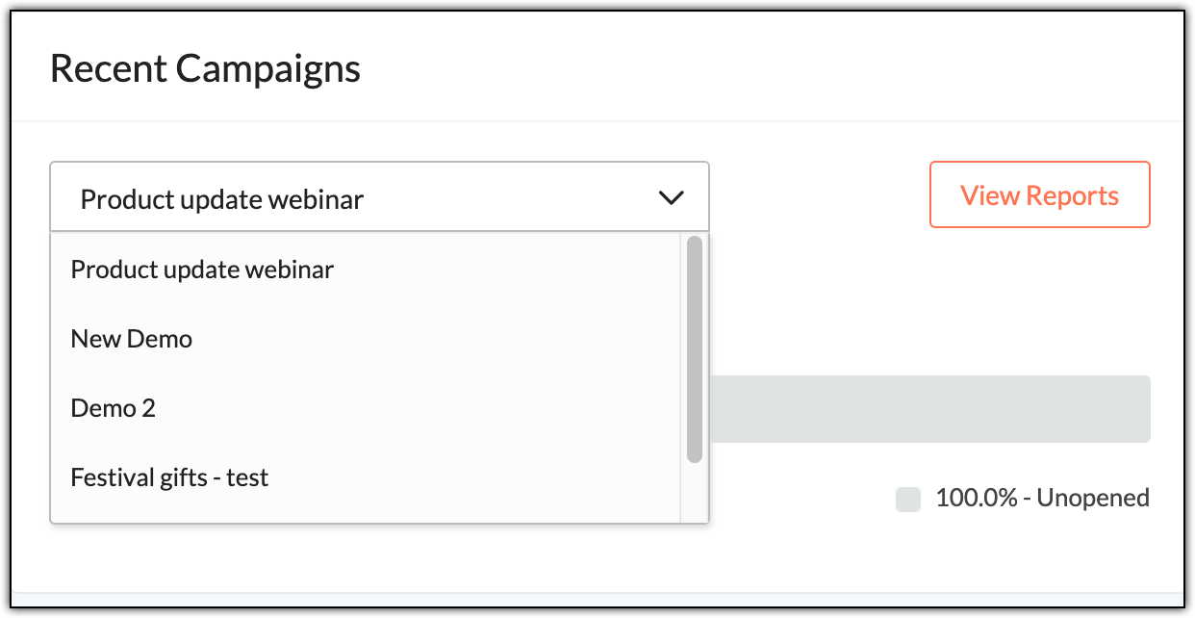Click the selected text in the campaign field

(222, 199)
